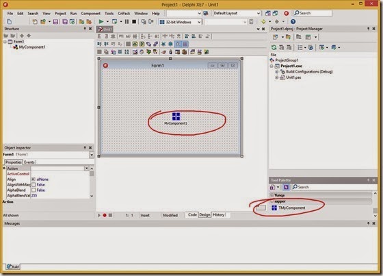This screenshot has width=383, height=276.
Task: Click the Refresh icon in Project Manager
Action: tap(274, 47)
